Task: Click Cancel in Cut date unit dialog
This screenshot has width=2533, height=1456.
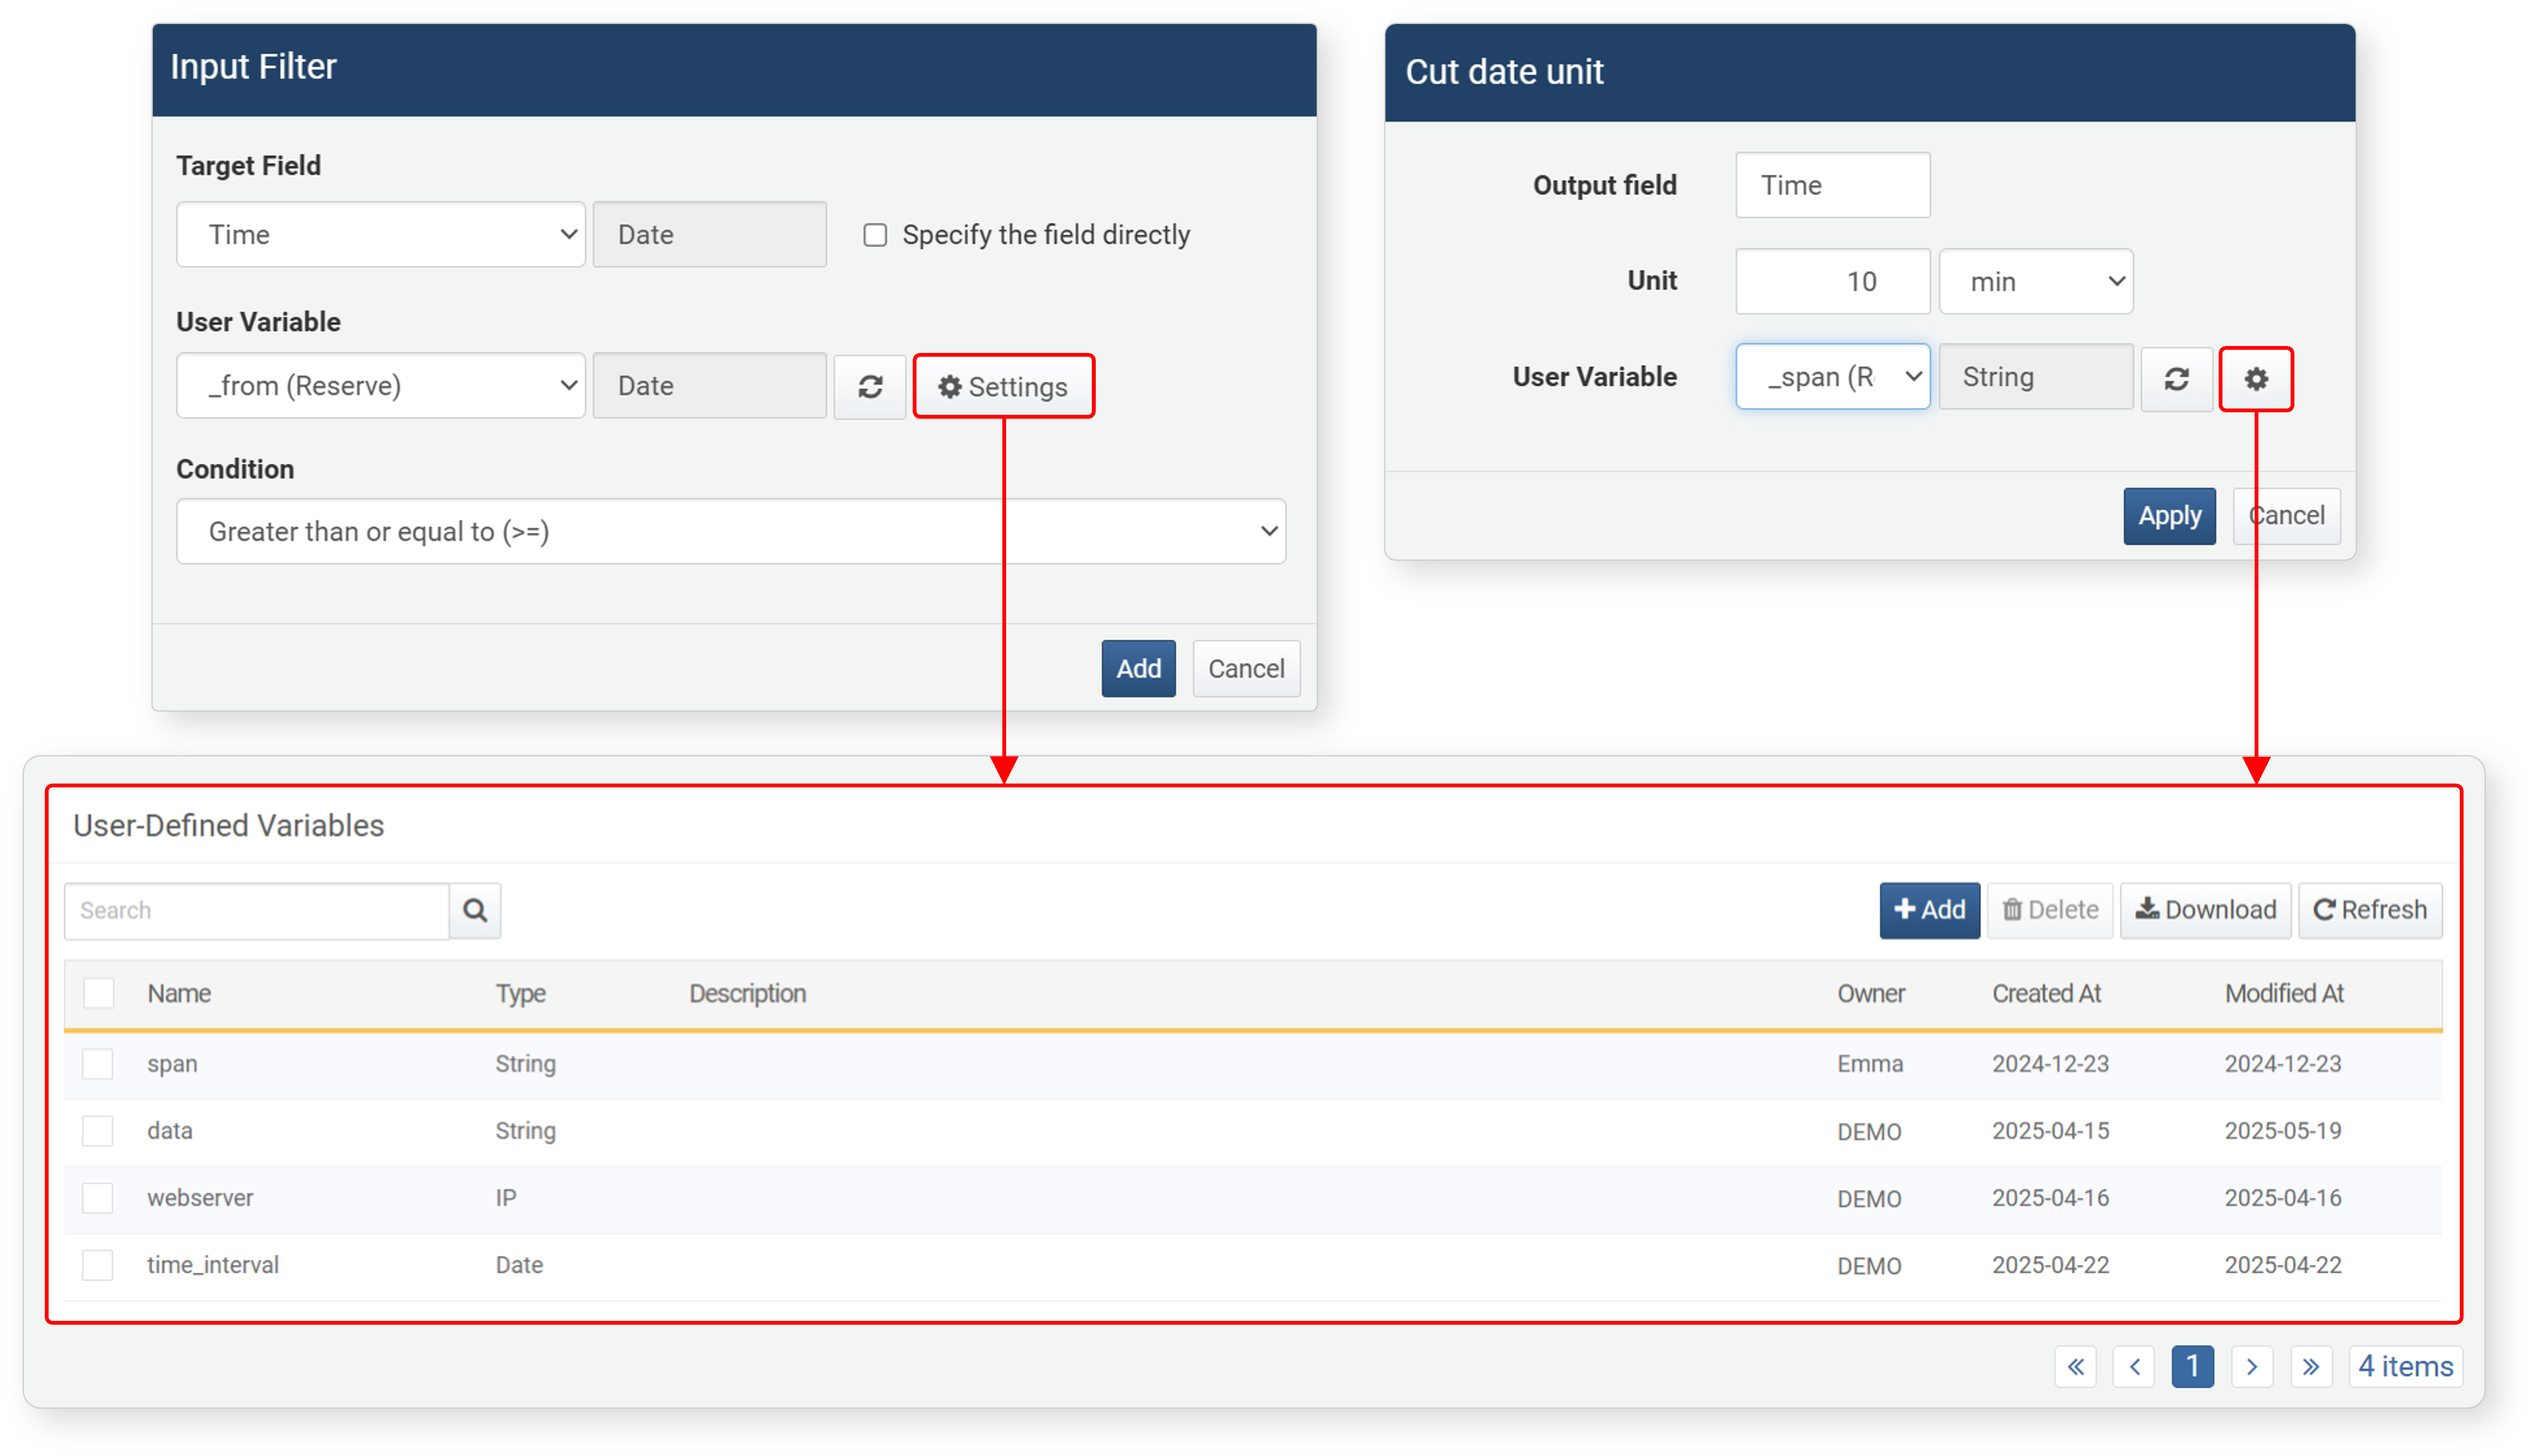Action: (x=2287, y=516)
